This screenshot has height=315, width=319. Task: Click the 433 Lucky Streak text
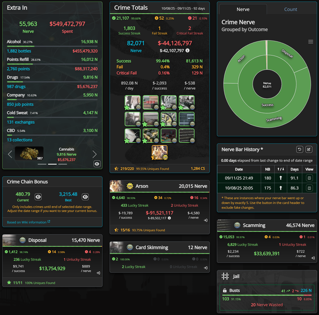point(135,205)
